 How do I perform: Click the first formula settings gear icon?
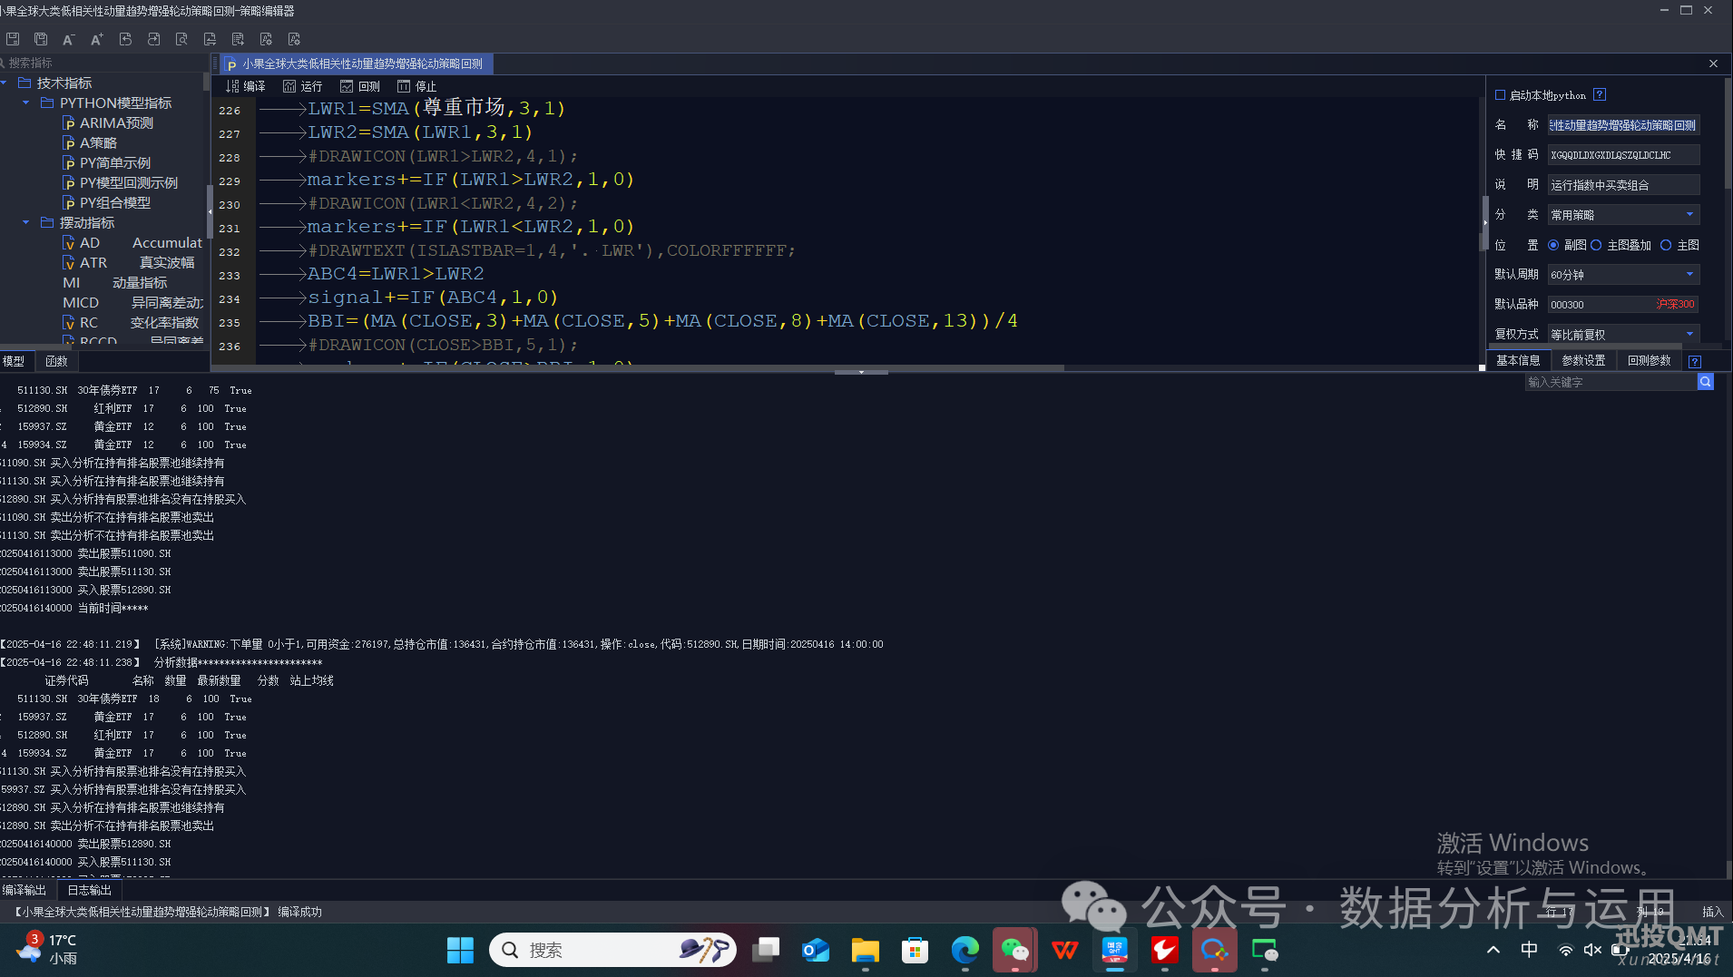(266, 39)
